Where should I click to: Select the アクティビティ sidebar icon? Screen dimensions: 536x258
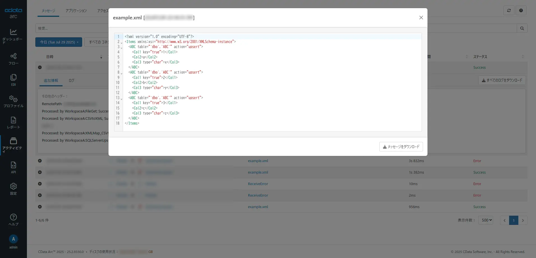[13, 145]
